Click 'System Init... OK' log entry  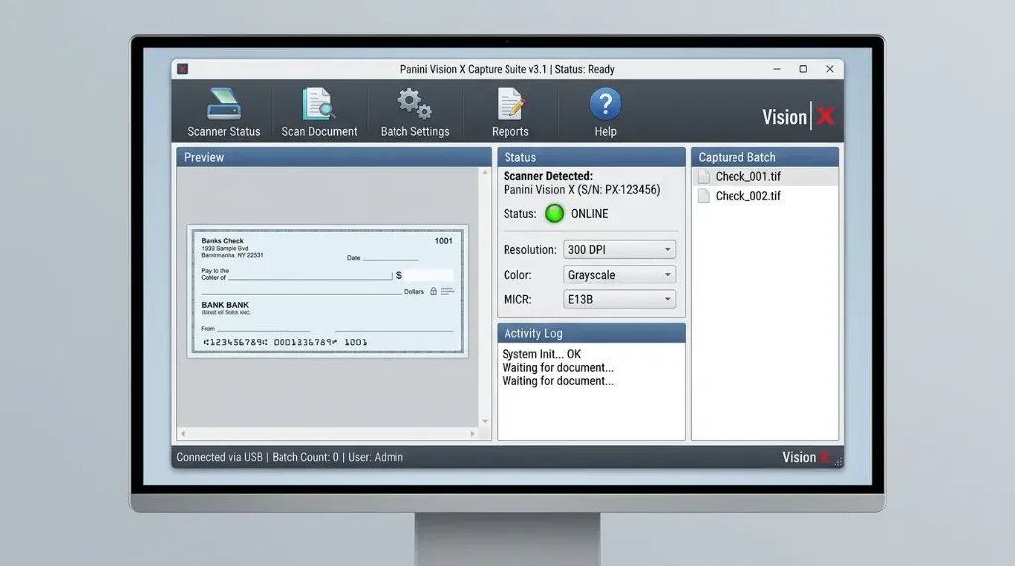tap(541, 354)
